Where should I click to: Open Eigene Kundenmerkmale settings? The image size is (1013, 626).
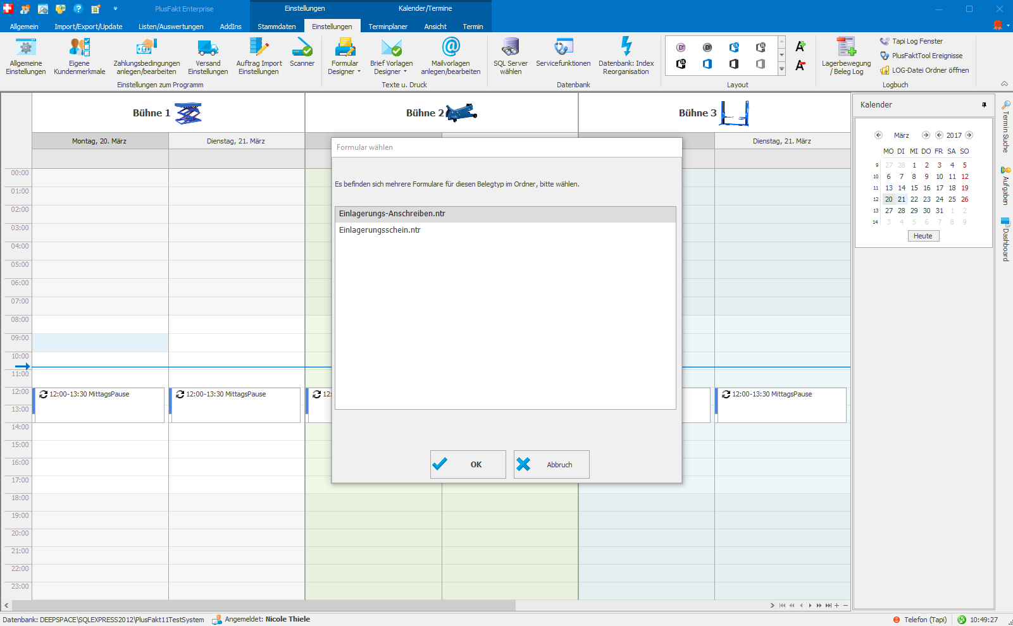coord(79,56)
